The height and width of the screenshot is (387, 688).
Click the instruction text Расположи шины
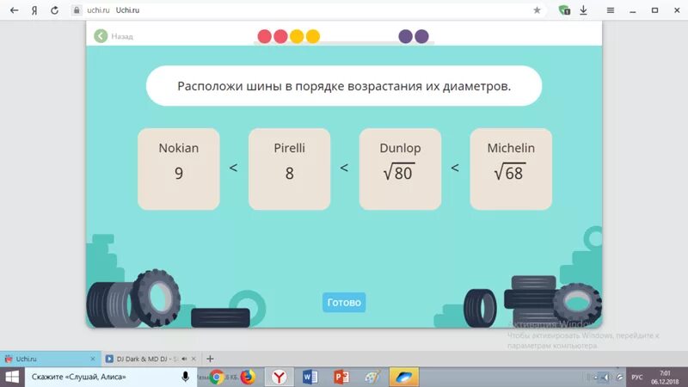tap(344, 86)
